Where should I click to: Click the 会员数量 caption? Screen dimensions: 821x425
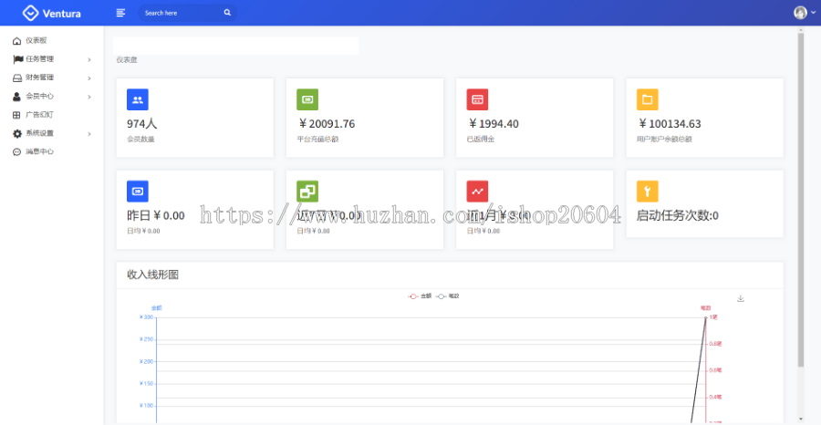140,140
